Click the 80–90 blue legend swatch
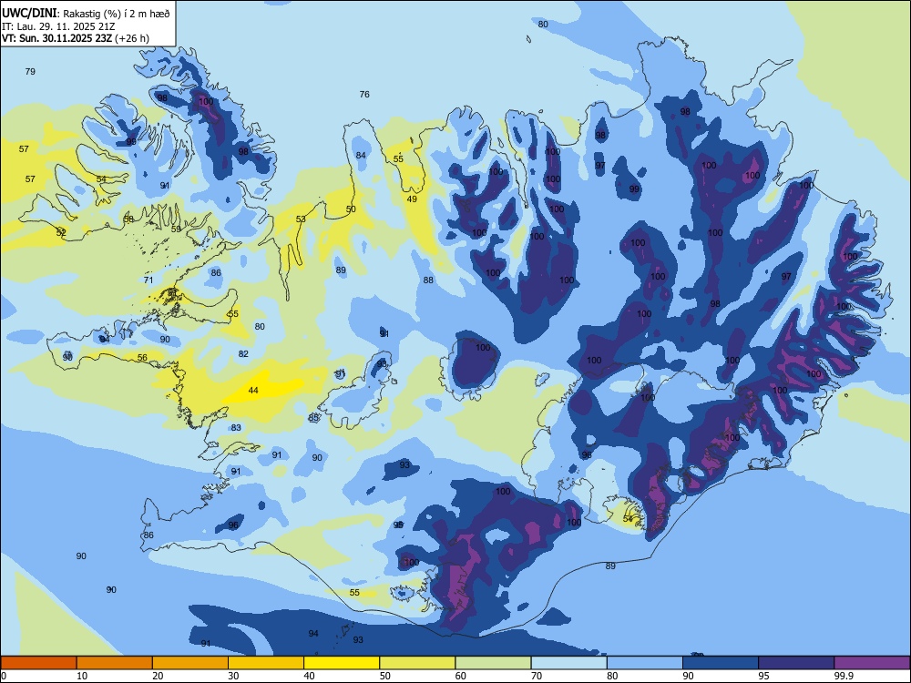 point(645,663)
